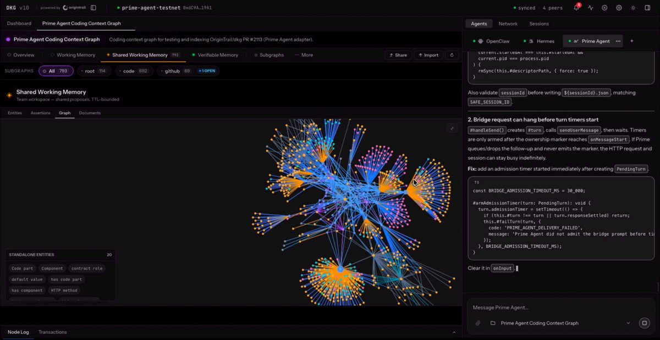Click the Code part entity chip
The image size is (660, 340).
click(x=23, y=268)
